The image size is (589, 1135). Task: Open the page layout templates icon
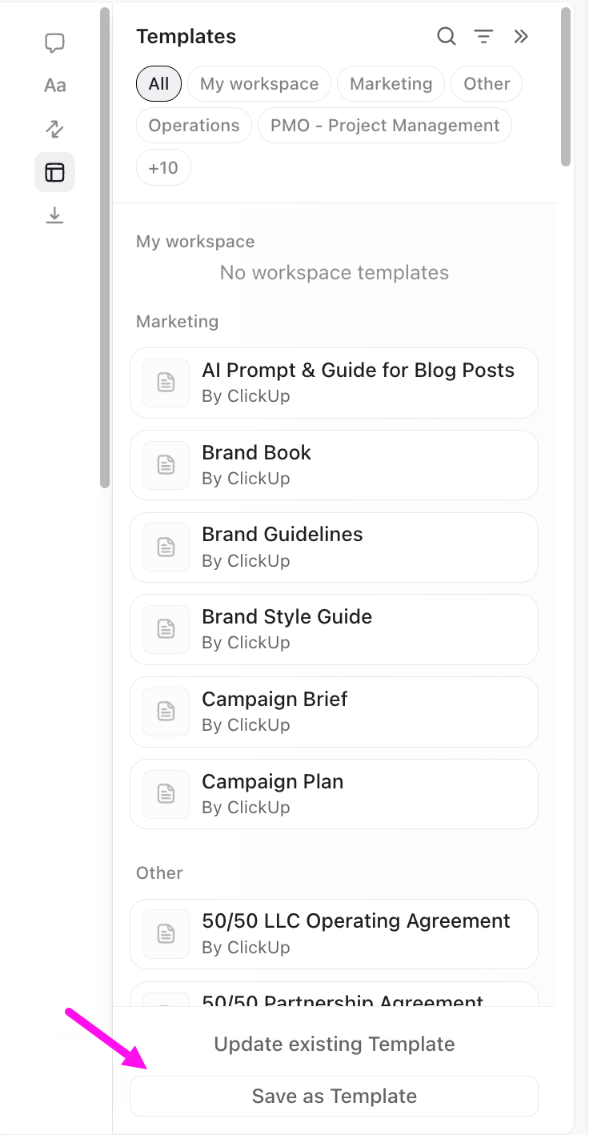coord(54,172)
